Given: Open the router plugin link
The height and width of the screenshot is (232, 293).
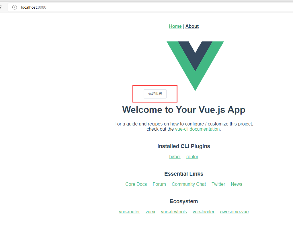Looking at the screenshot, I should (x=192, y=156).
